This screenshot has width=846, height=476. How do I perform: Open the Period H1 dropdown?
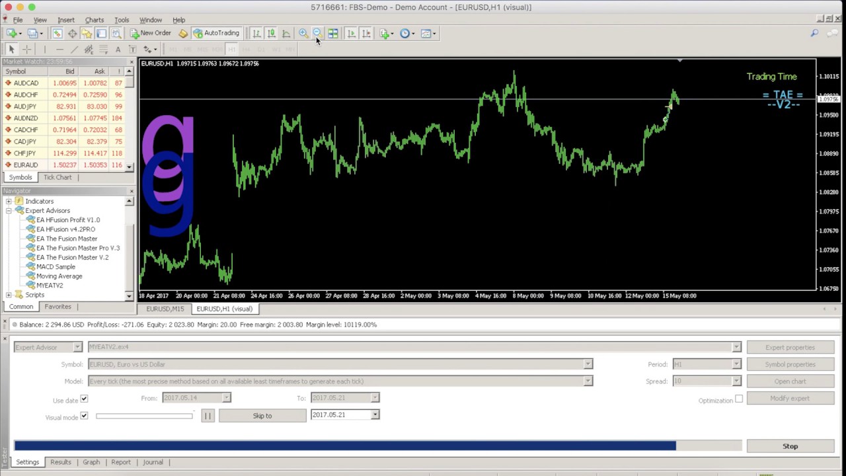[x=736, y=364]
